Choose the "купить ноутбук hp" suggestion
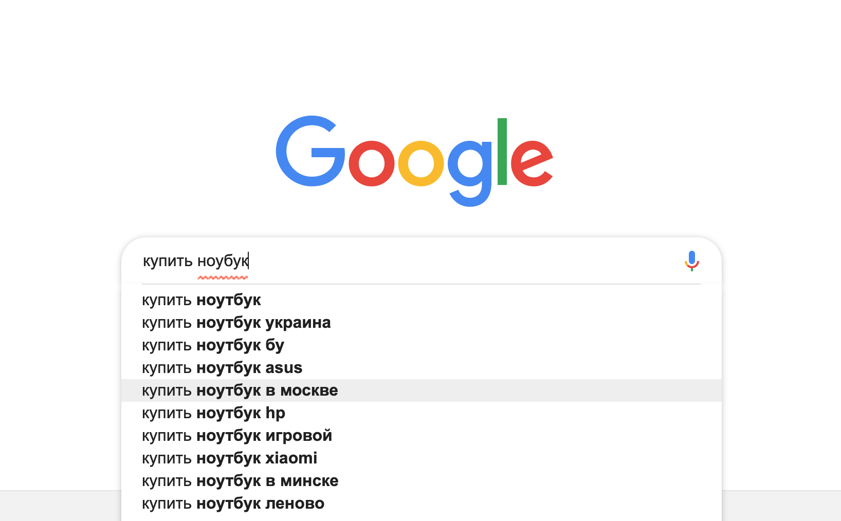This screenshot has width=841, height=521. (213, 413)
